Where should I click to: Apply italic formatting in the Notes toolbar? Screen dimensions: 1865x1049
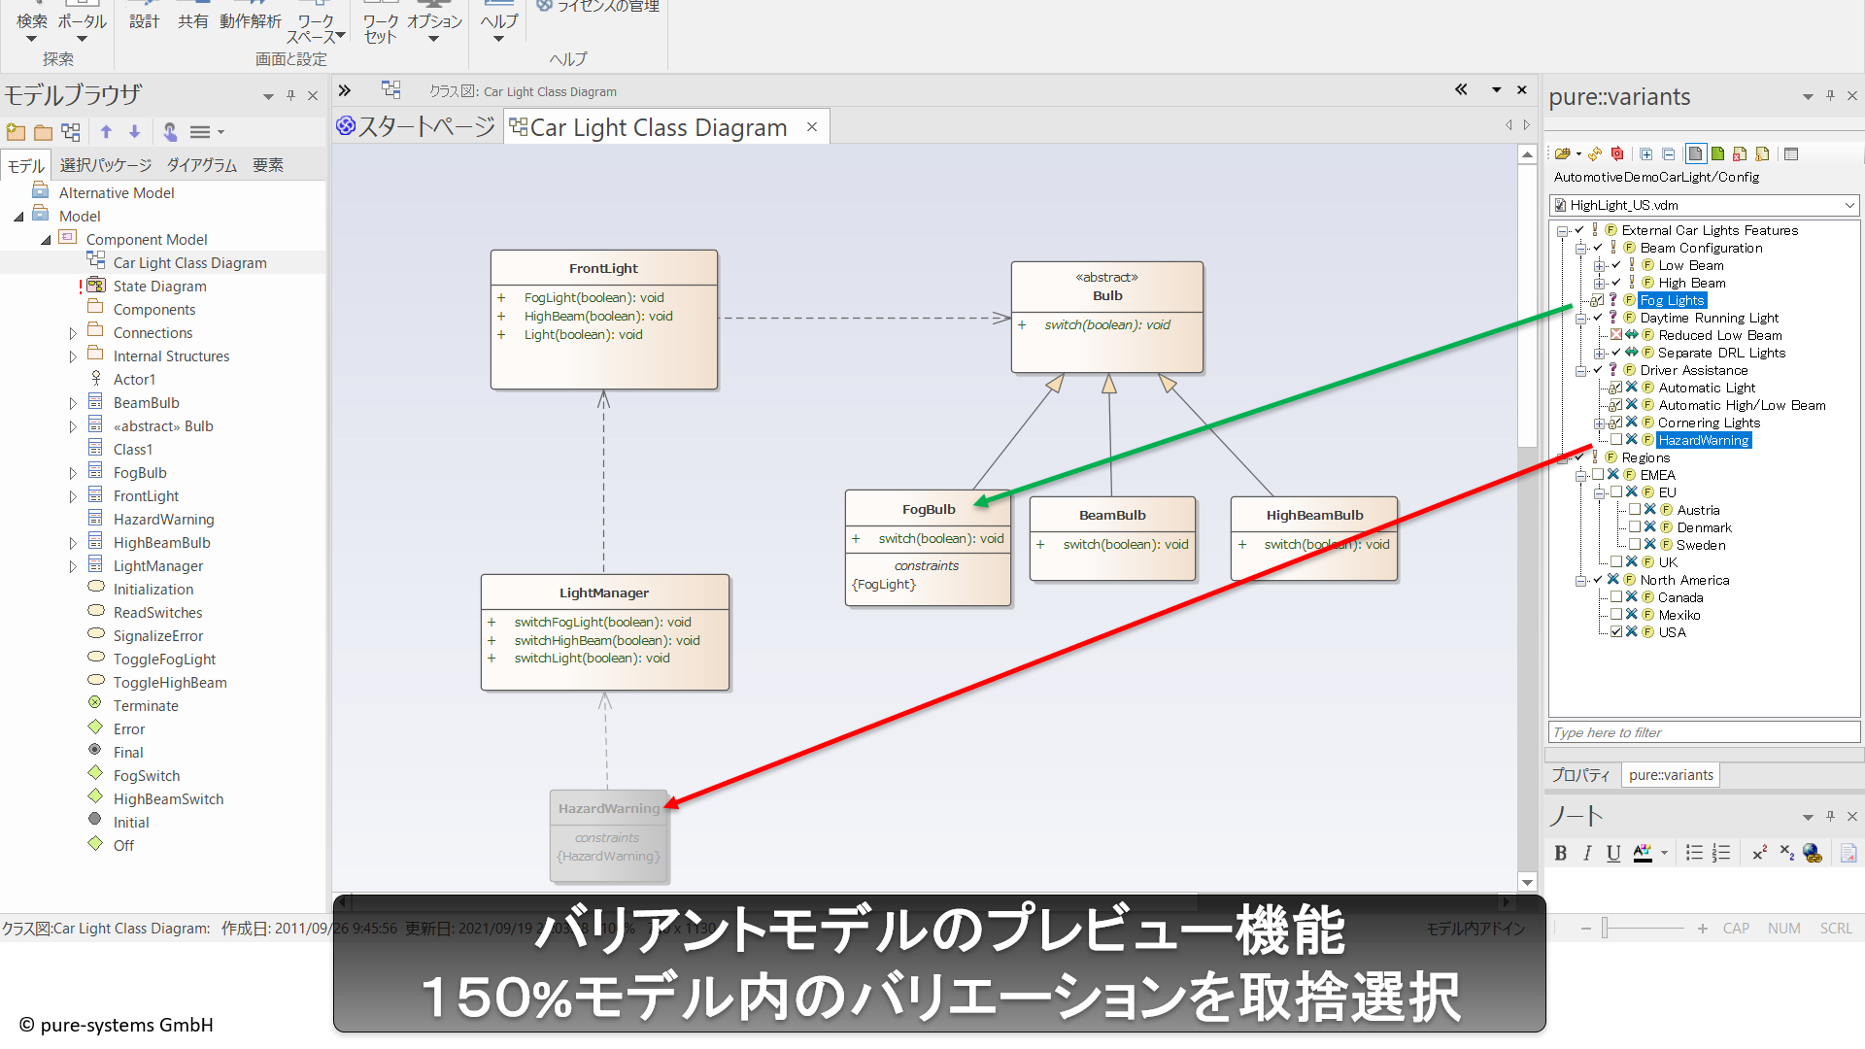pyautogui.click(x=1587, y=853)
